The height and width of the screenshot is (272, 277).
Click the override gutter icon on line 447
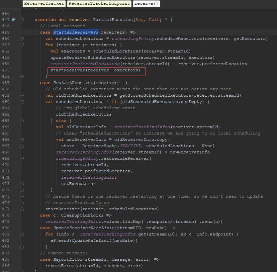pyautogui.click(x=14, y=19)
